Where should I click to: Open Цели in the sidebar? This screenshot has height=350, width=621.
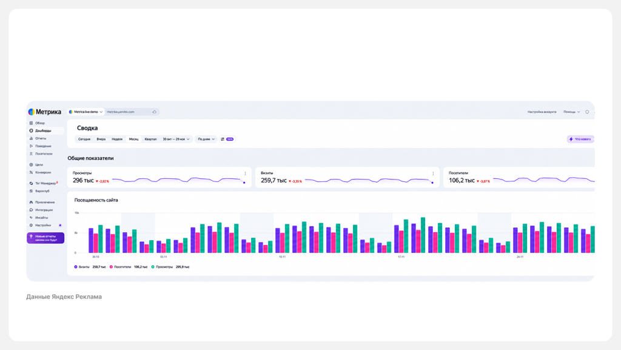pyautogui.click(x=36, y=165)
